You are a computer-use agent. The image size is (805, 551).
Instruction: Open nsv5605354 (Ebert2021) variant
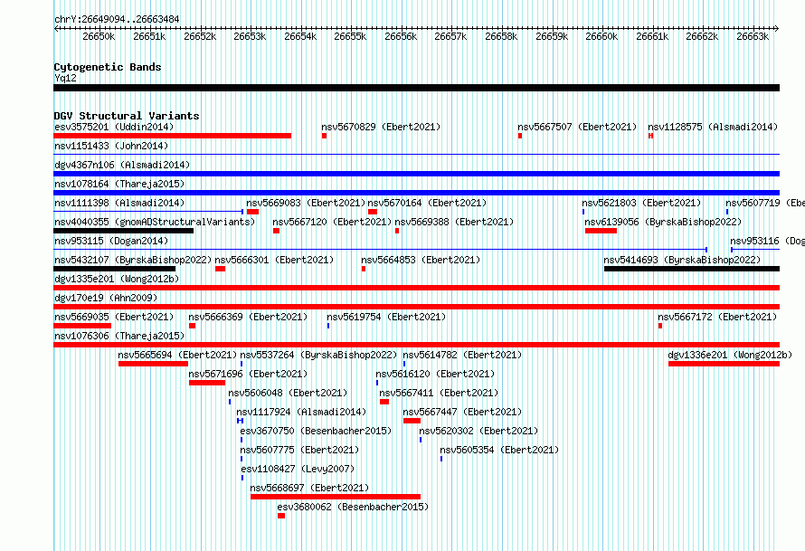coord(499,450)
